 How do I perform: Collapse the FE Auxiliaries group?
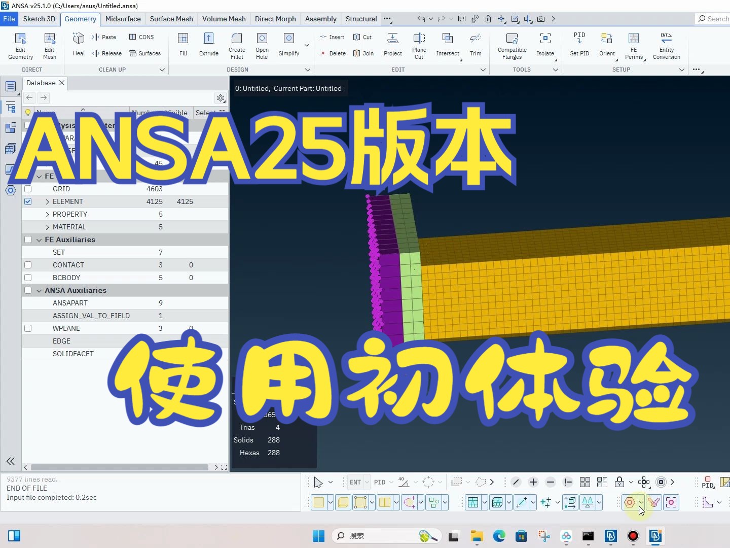pyautogui.click(x=39, y=239)
